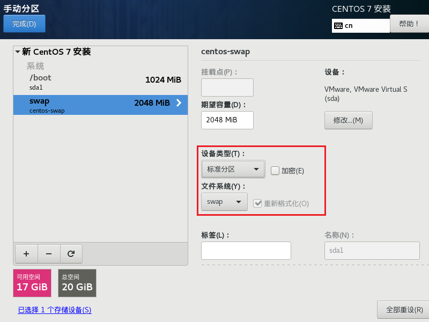Click the 手动分区 page title
Screen dimensions: 429x322
[x=21, y=9]
